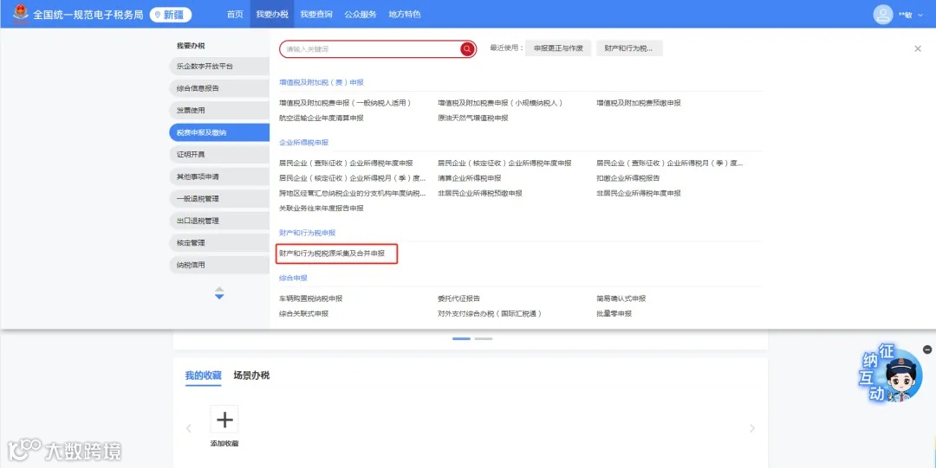Select 纳税信用 in sidebar

click(x=219, y=265)
